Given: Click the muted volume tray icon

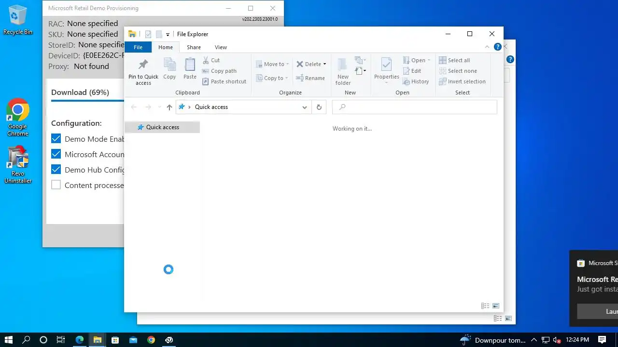Looking at the screenshot, I should coord(557,340).
